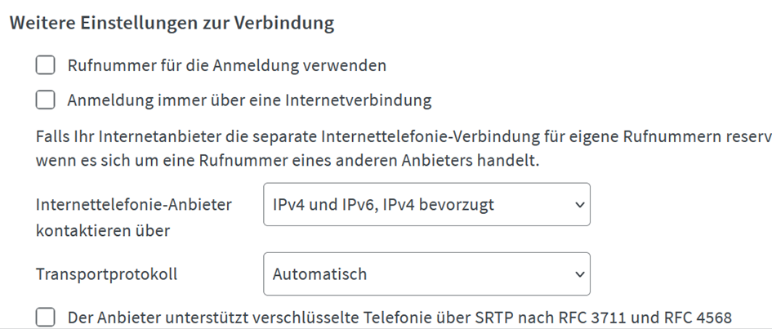Check the SRTP encrypted telephony checkbox

pyautogui.click(x=45, y=318)
